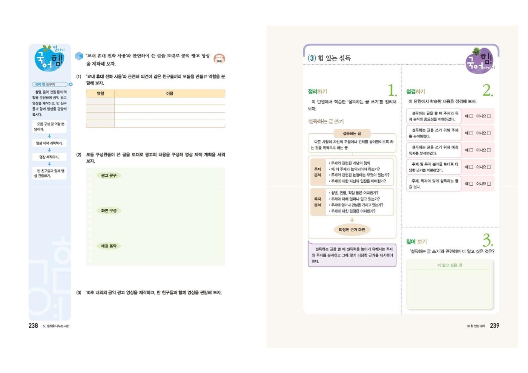Click the large green numeral 3 beside 짚어 보기
The image size is (528, 373).
488,240
